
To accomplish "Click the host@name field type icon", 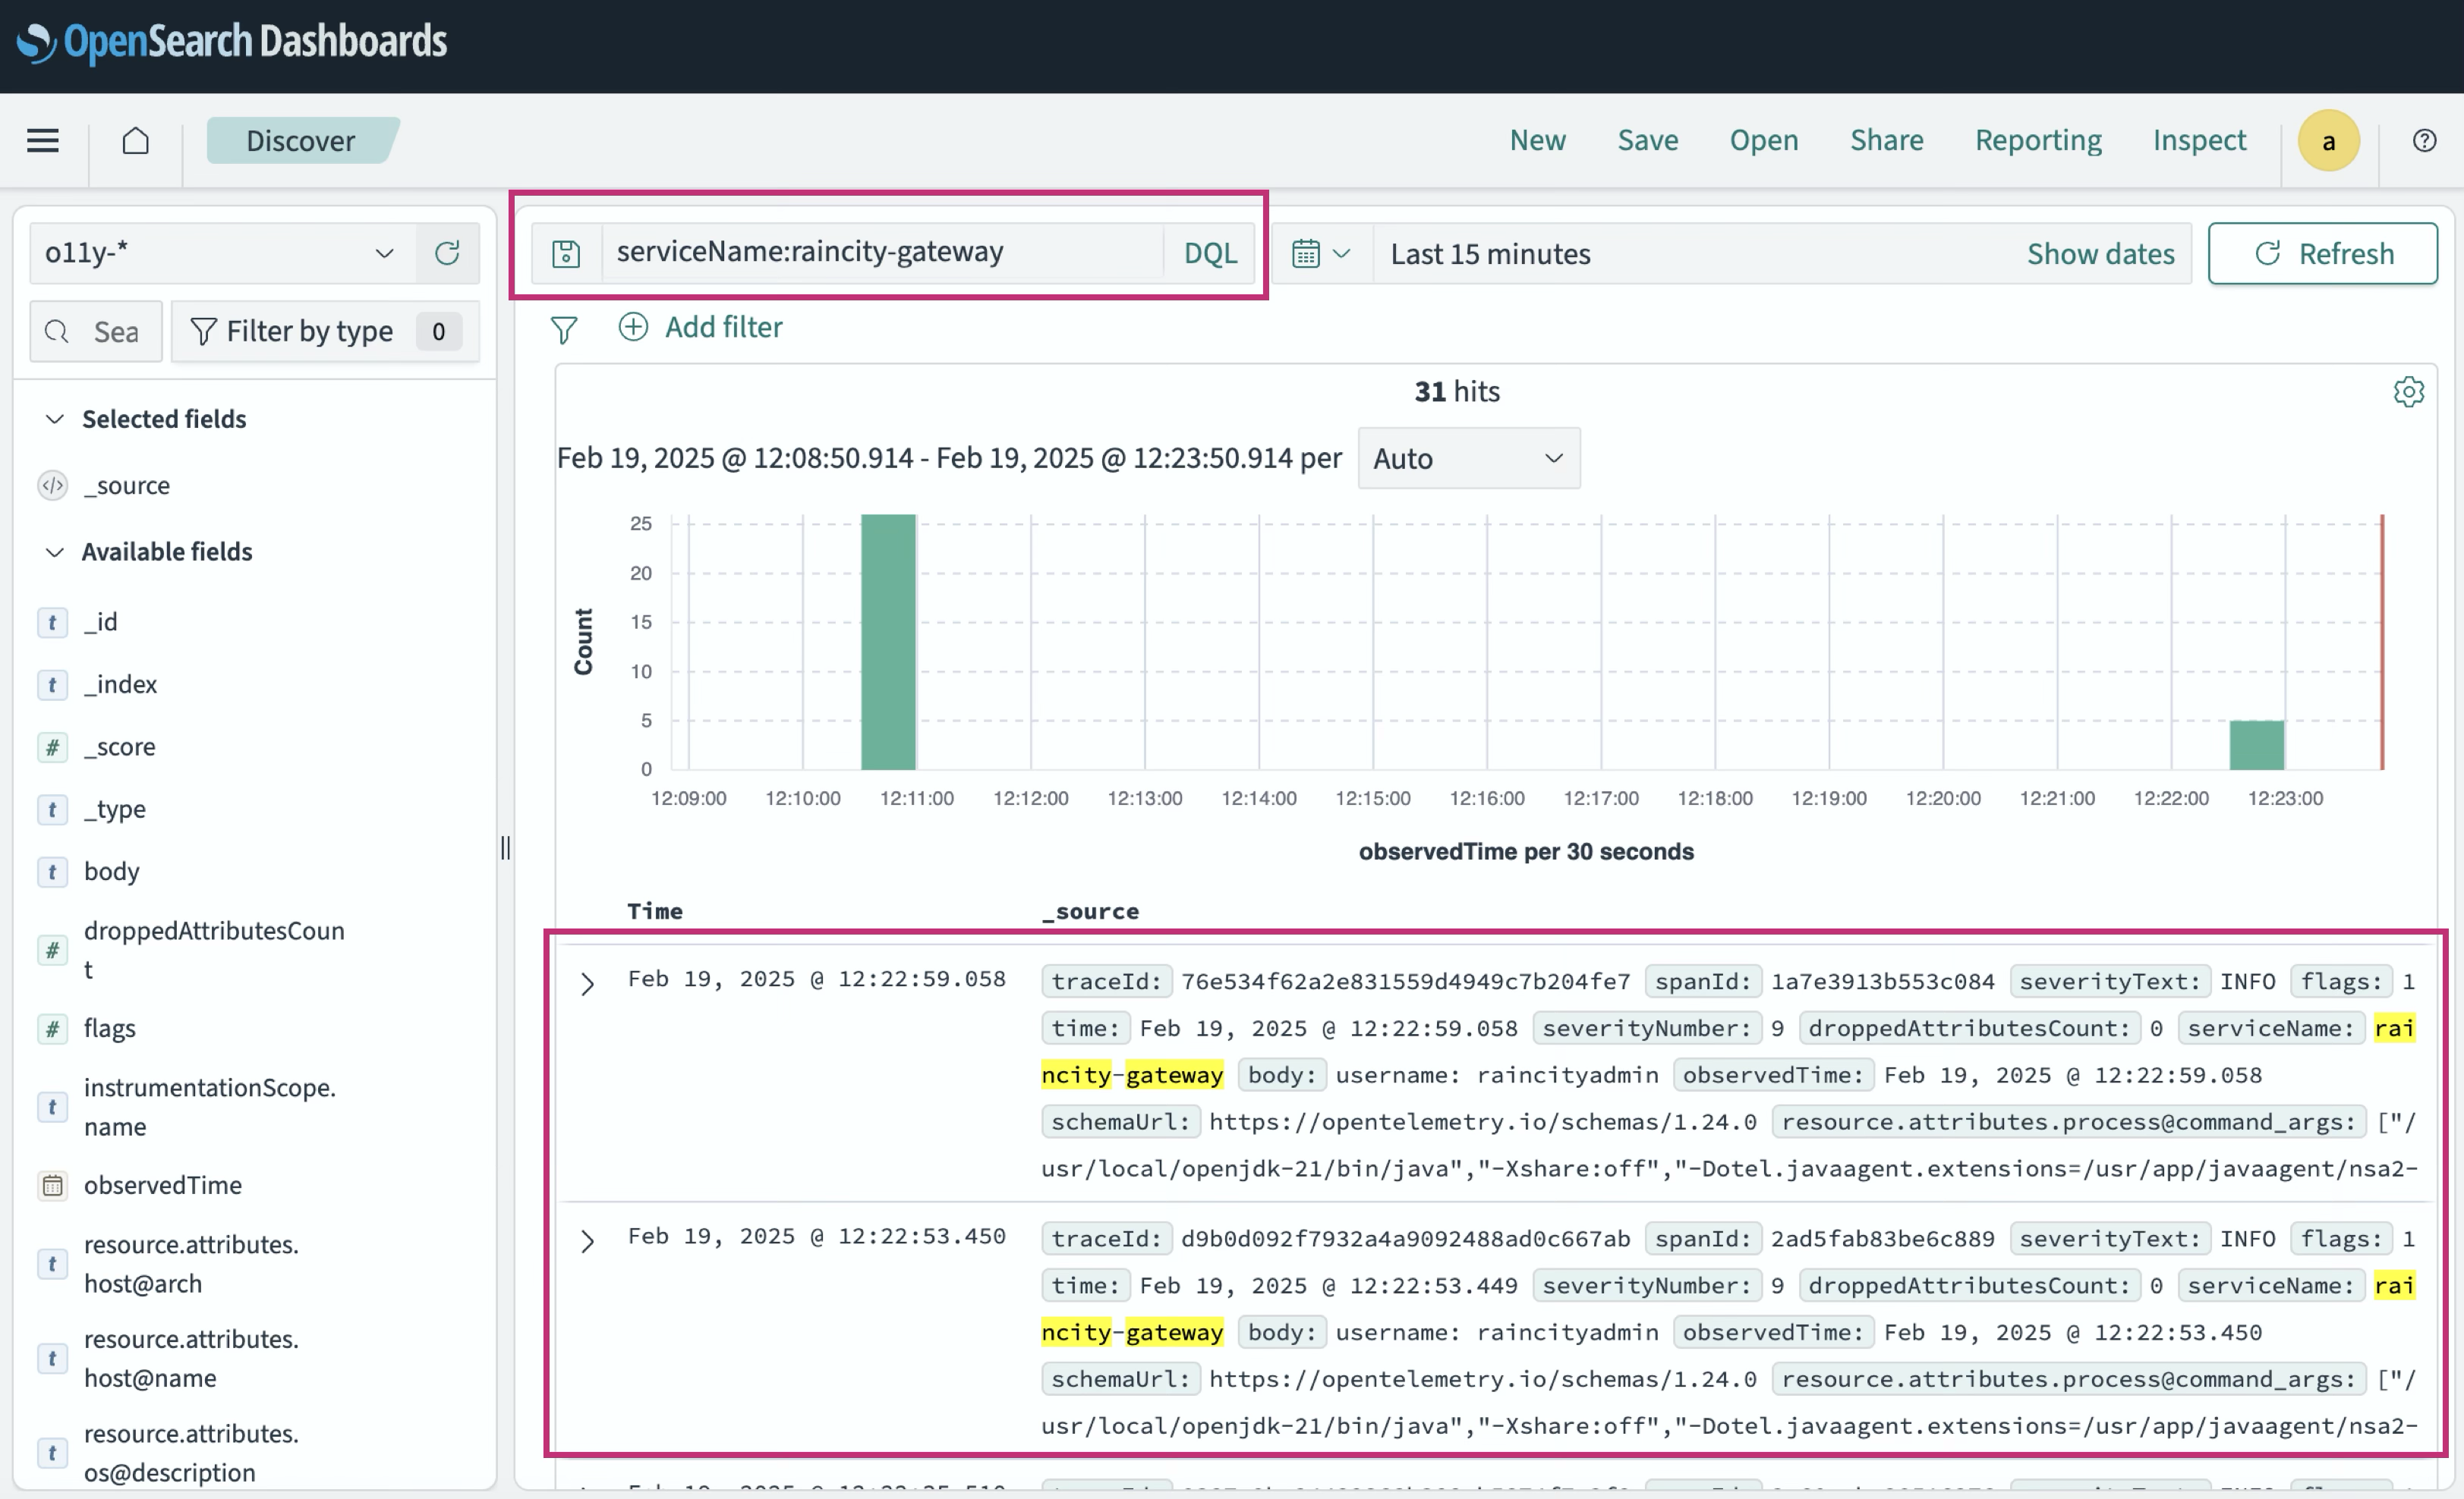I will pos(52,1359).
